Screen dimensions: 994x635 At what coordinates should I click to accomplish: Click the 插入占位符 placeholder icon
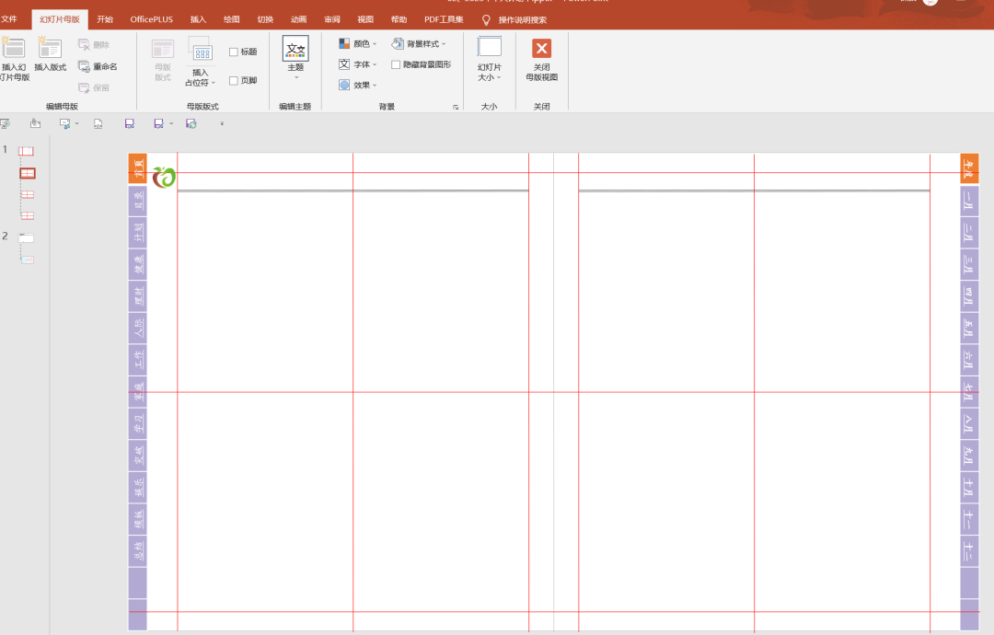[201, 50]
